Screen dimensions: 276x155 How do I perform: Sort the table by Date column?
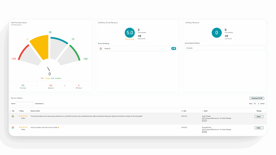[185, 111]
